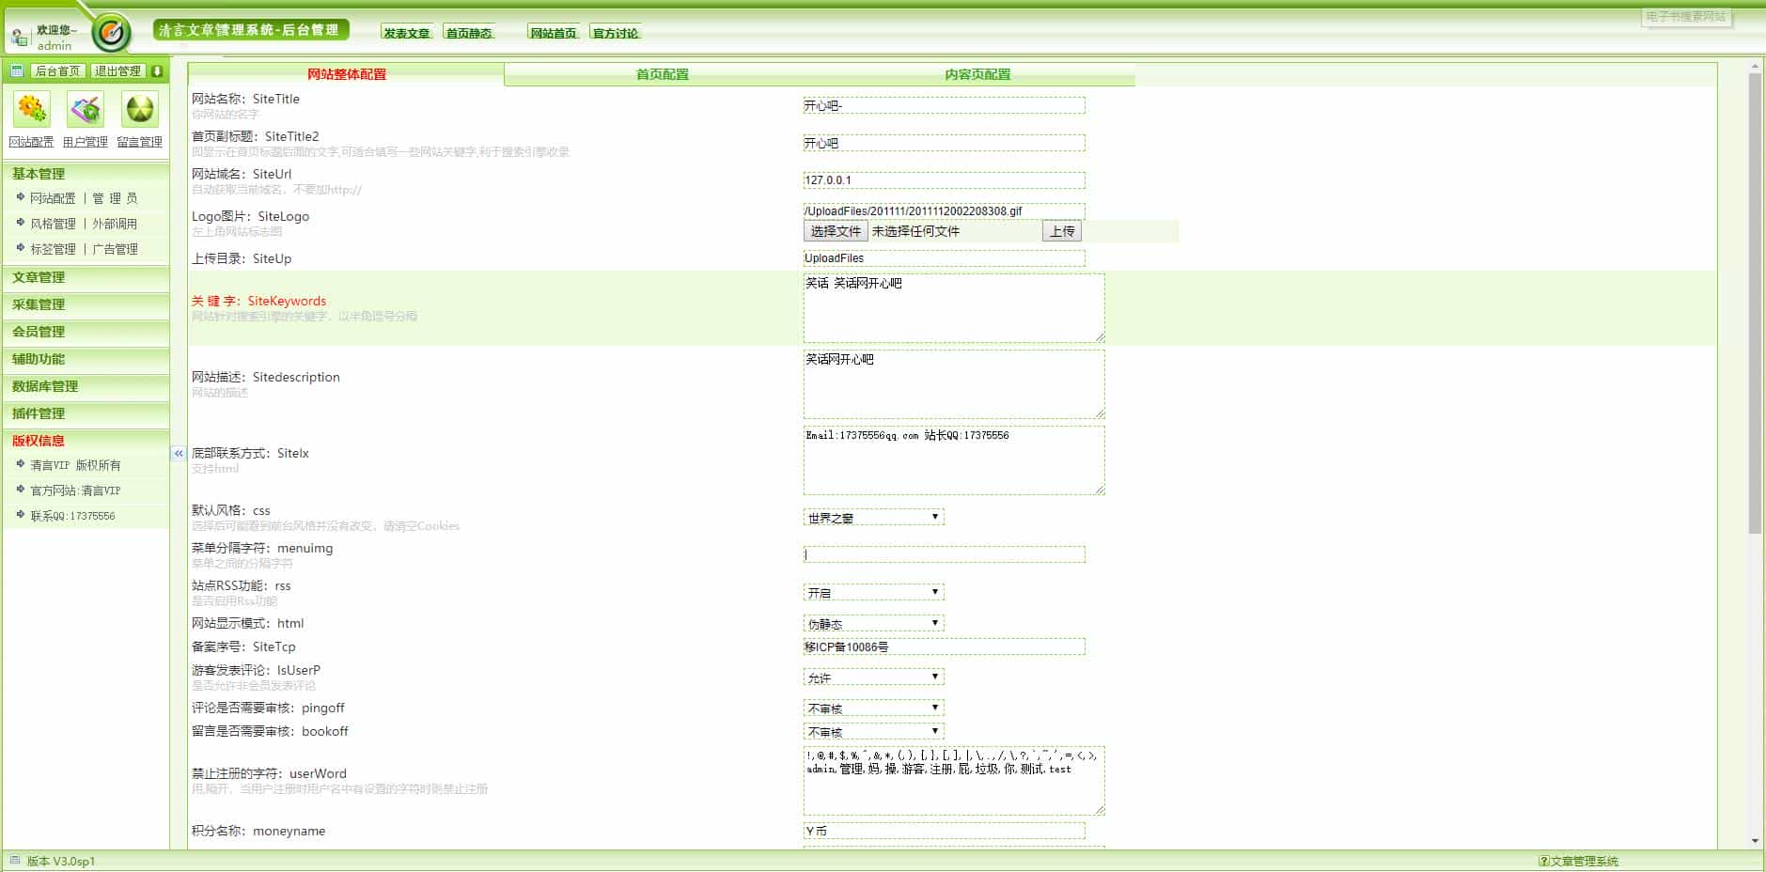Open 网站配置 link under 基本管理

tap(53, 198)
